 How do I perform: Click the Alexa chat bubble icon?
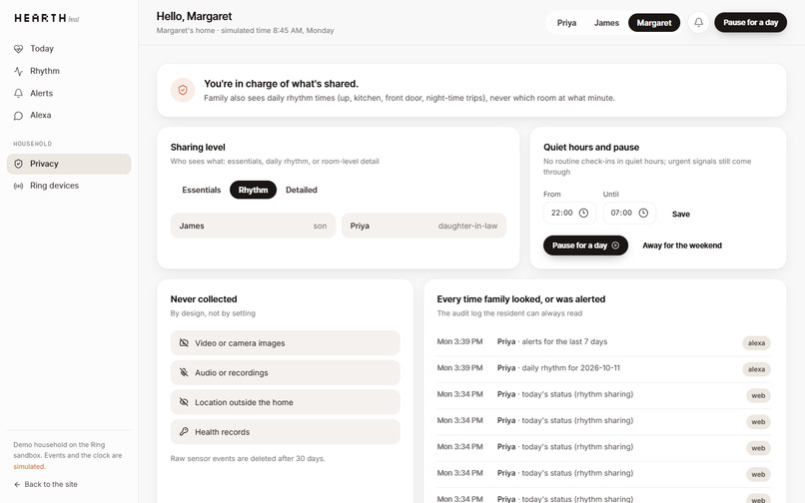19,116
